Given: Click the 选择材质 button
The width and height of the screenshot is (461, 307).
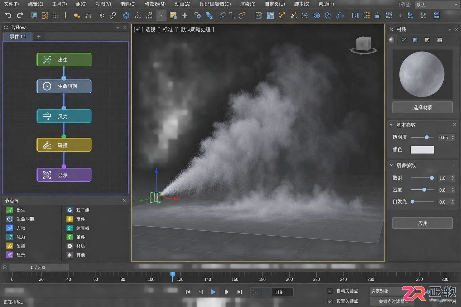Looking at the screenshot, I should tap(422, 107).
